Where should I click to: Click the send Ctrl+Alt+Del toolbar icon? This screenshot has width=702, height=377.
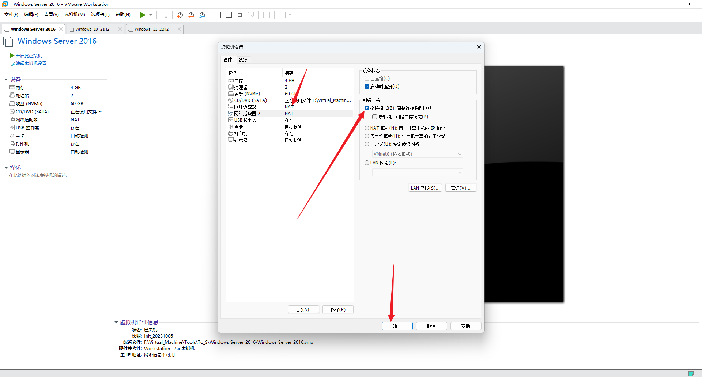tap(165, 15)
